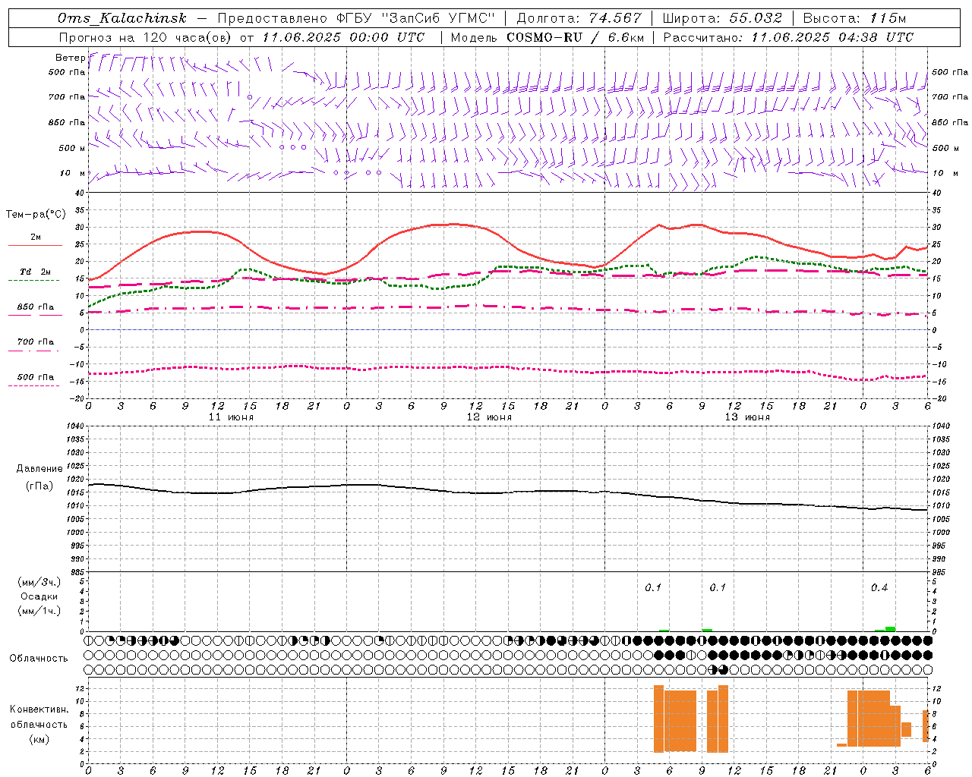
Task: Click the (мм/1ч.) precipitation unit label
Action: tap(39, 611)
